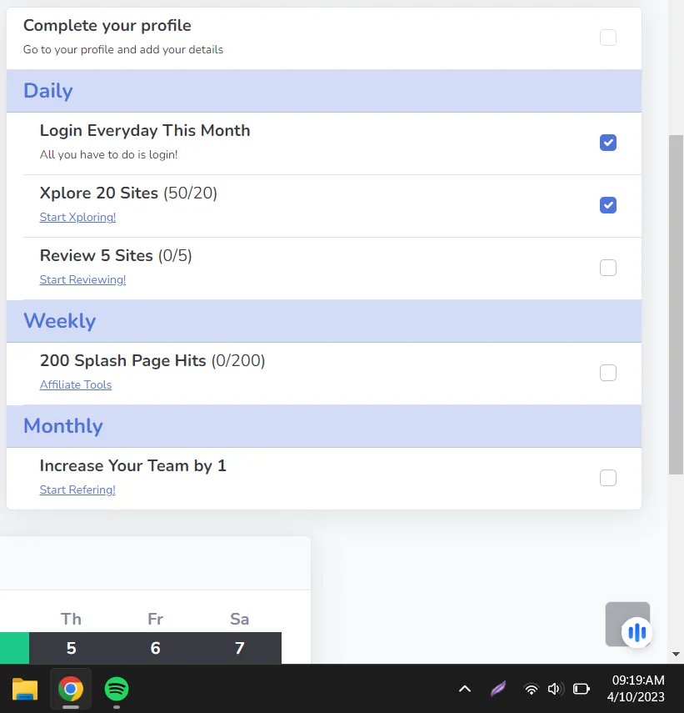Follow the Affiliate Tools link

coord(76,385)
